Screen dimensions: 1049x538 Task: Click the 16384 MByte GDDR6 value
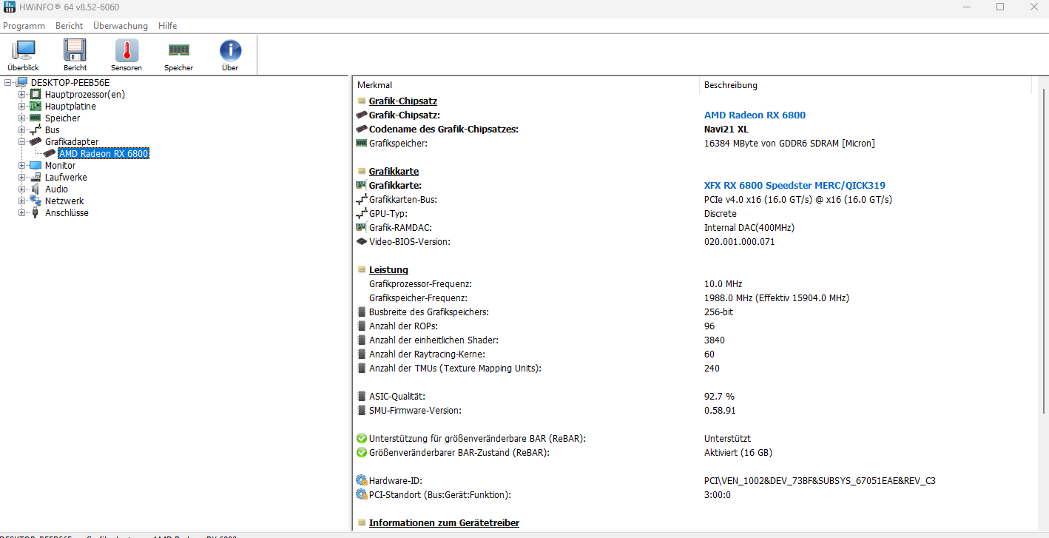(x=789, y=143)
